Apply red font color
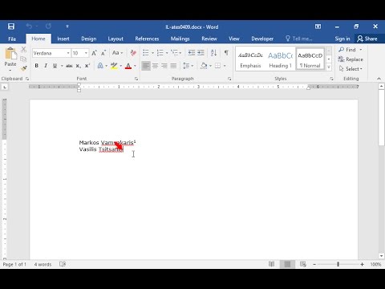The image size is (385, 289). point(128,66)
